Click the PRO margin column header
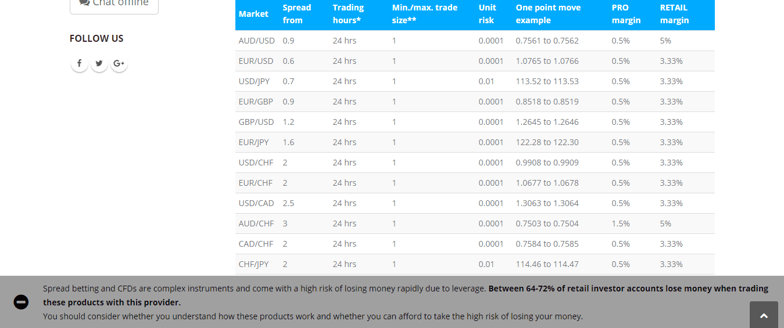This screenshot has width=784, height=328. pos(626,14)
